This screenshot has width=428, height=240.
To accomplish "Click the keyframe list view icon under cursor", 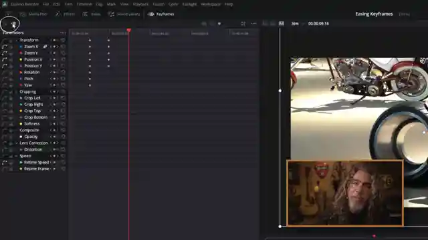I will 14,25.
